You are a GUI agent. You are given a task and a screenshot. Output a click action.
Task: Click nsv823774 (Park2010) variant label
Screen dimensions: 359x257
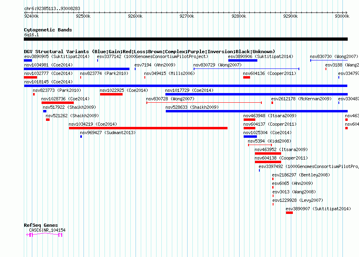pos(104,73)
